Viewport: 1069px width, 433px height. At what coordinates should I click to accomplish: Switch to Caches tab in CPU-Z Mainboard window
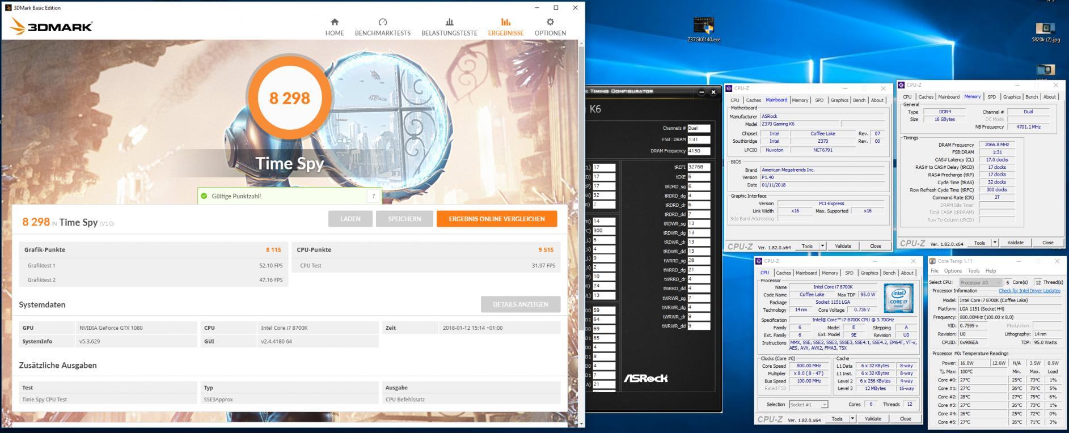[x=753, y=100]
